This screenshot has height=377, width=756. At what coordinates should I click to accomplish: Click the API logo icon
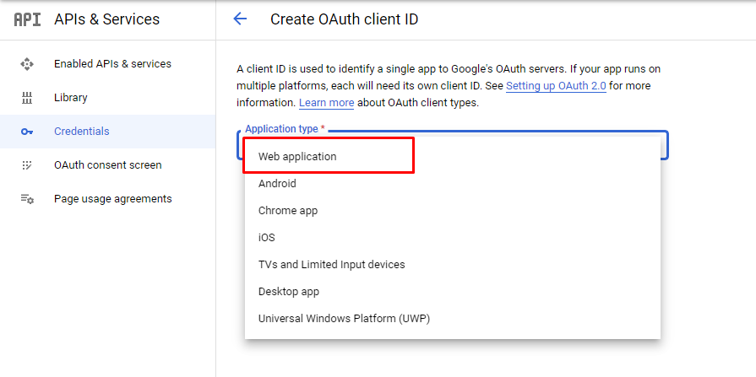click(27, 19)
